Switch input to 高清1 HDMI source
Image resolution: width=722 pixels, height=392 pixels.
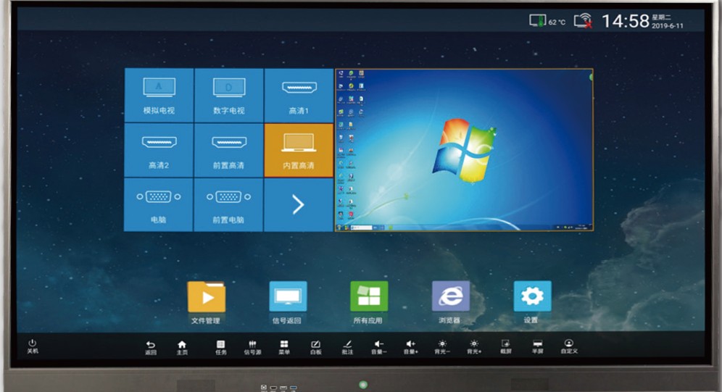298,95
